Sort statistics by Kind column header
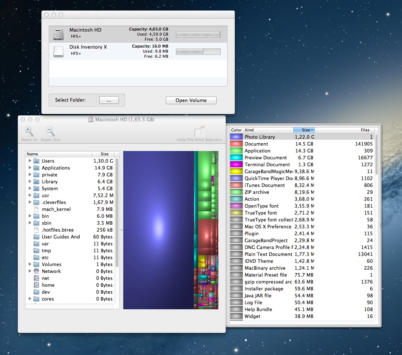 coord(268,130)
